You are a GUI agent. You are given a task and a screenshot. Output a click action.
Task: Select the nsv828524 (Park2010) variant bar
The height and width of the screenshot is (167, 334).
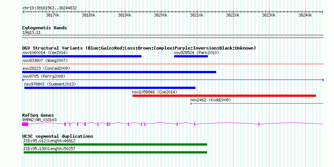[x=191, y=56]
